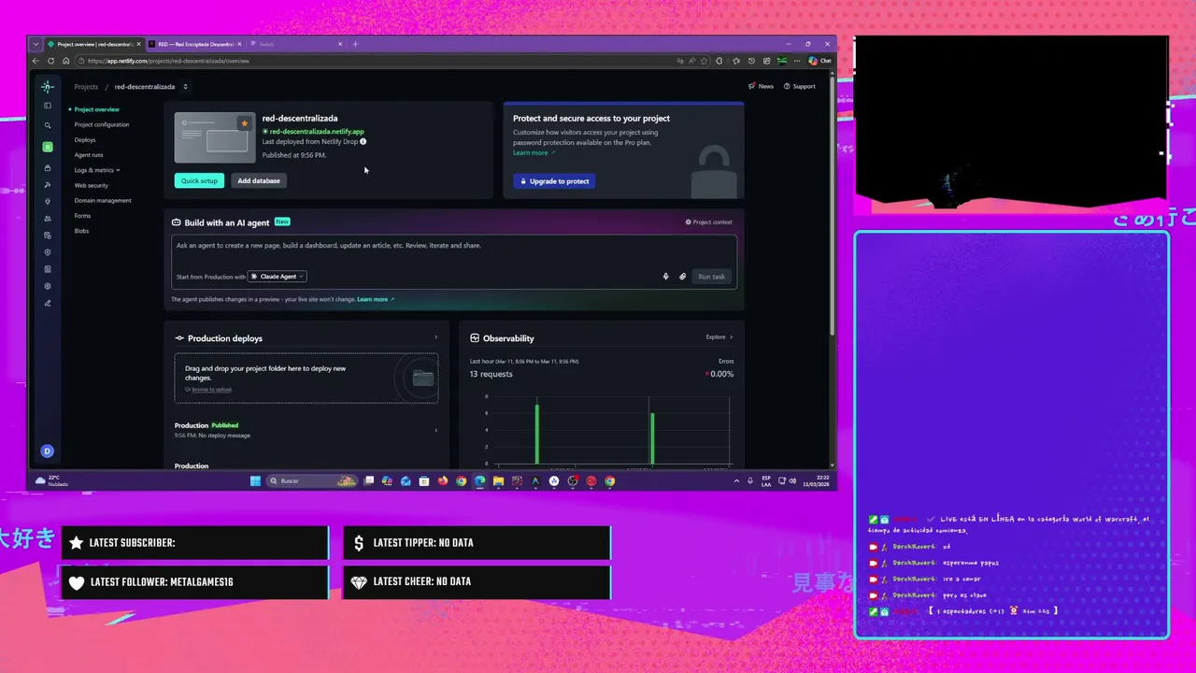Click the favorites star icon in the address bar

point(706,61)
